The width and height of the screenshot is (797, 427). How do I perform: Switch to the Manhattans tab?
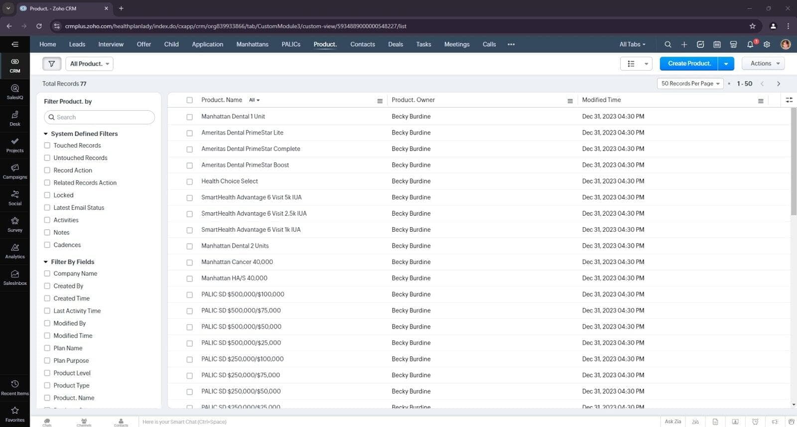click(252, 44)
